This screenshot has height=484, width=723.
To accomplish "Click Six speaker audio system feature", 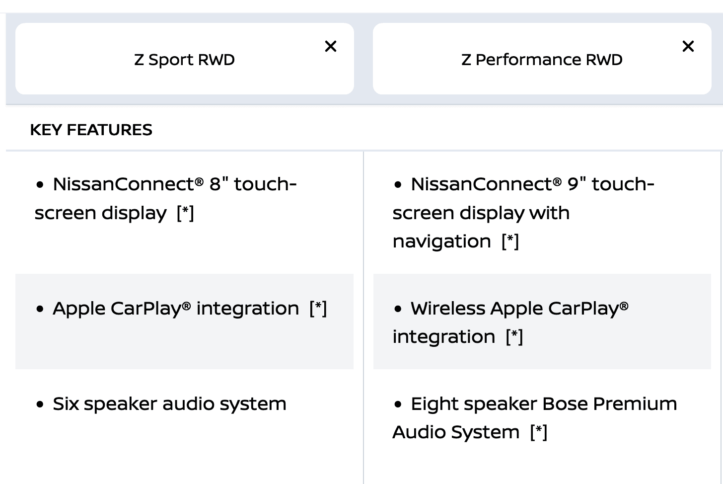I will tap(169, 404).
